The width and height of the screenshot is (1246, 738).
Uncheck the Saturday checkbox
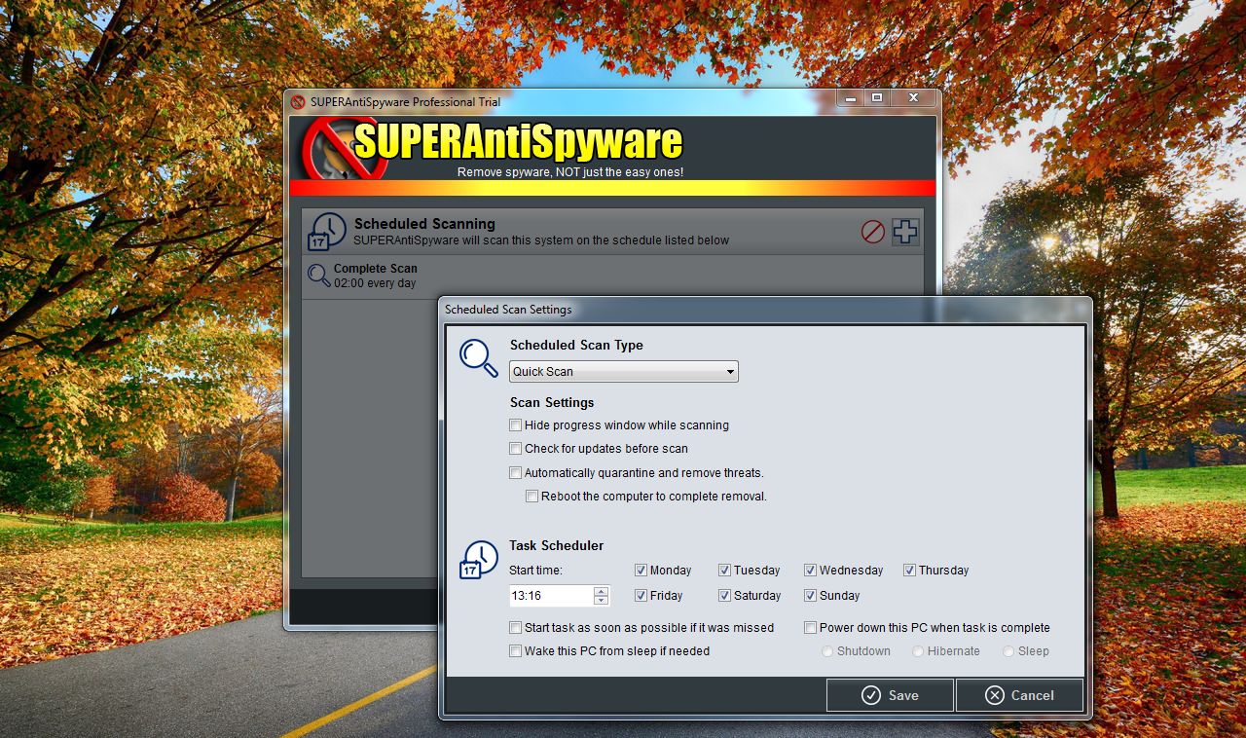(x=725, y=596)
